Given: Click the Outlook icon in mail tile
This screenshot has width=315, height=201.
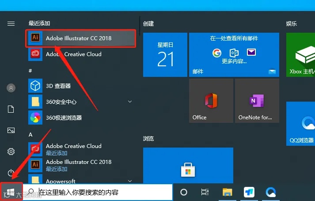Looking at the screenshot, I should (234, 53).
